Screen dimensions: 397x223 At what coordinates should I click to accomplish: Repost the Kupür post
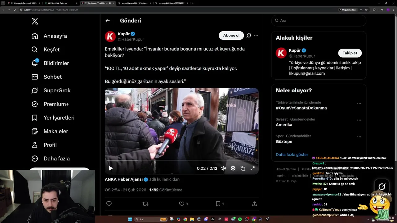145,204
